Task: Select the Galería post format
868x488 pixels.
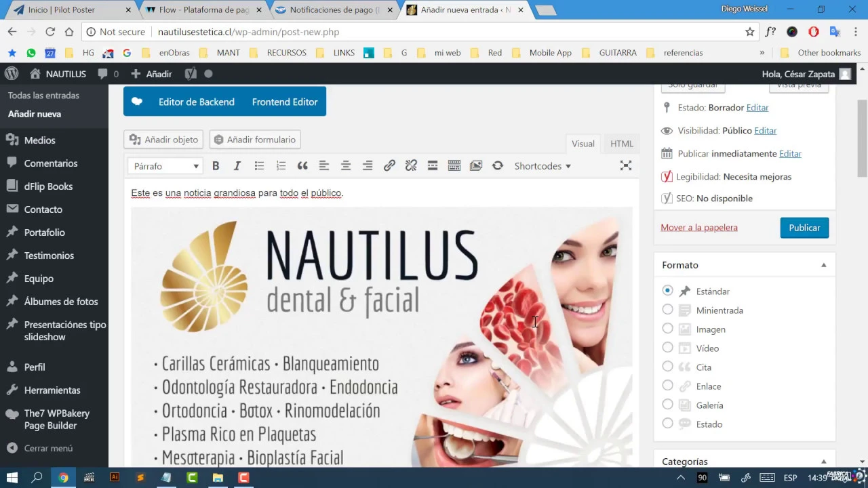Action: [668, 404]
